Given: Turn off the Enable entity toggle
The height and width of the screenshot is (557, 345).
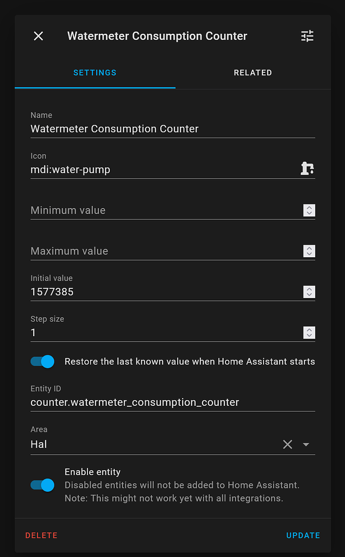Looking at the screenshot, I should [42, 485].
